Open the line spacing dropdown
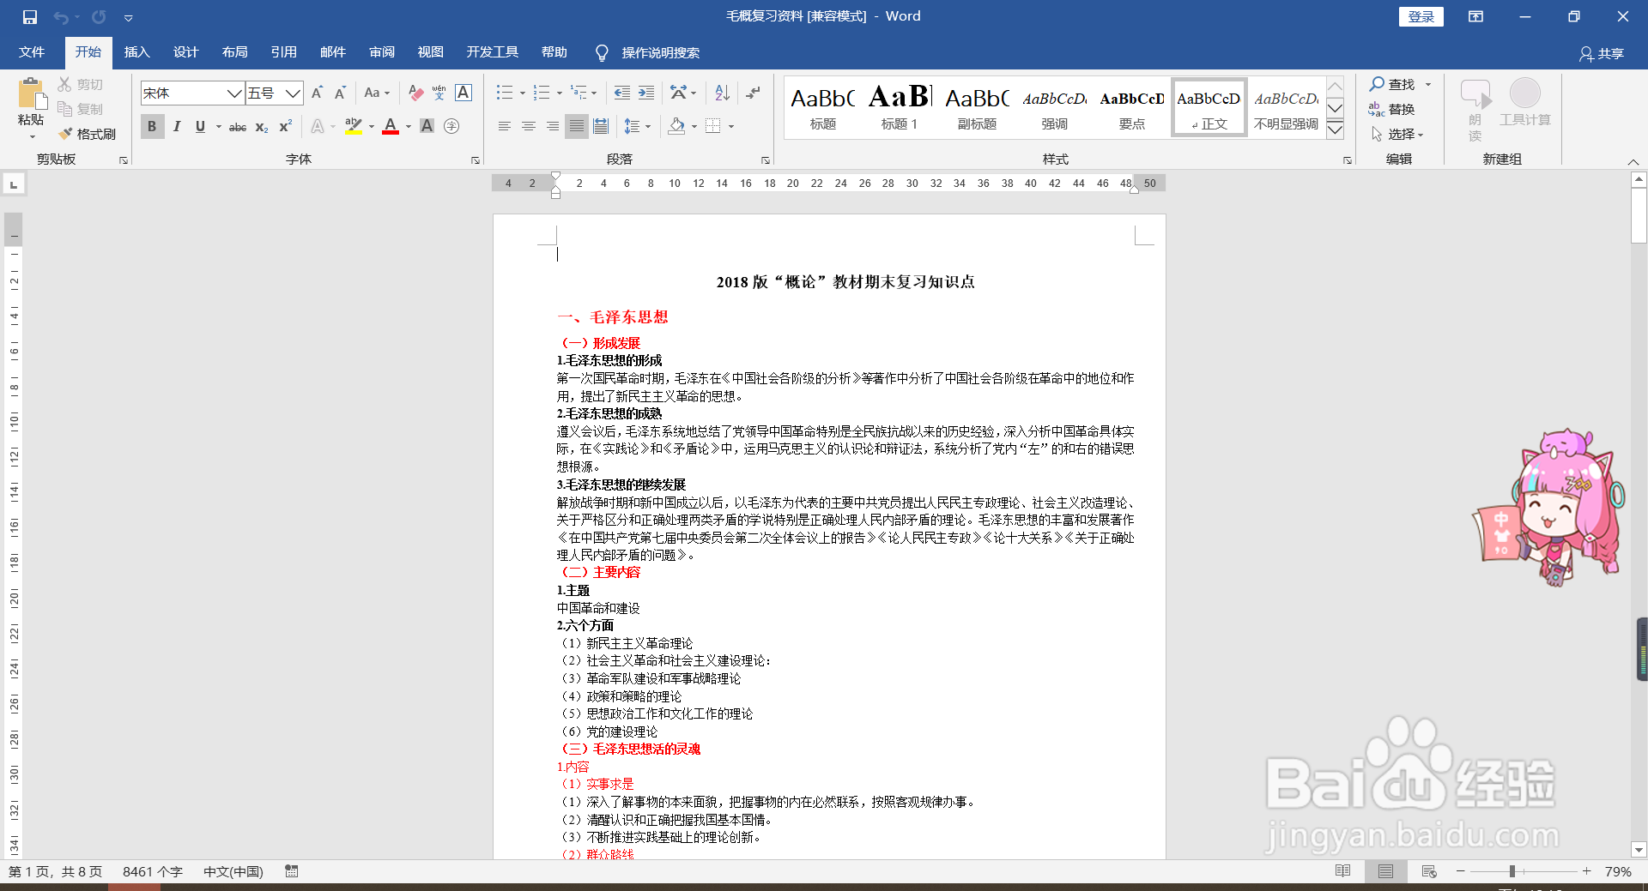1648x891 pixels. tap(639, 126)
